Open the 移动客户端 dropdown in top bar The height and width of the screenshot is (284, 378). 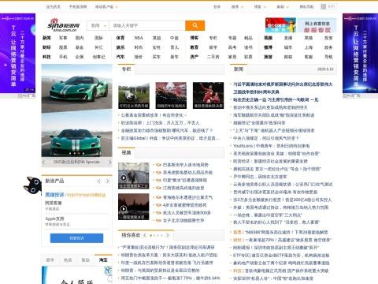(106, 7)
